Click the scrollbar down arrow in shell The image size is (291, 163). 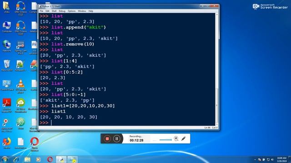click(216, 124)
